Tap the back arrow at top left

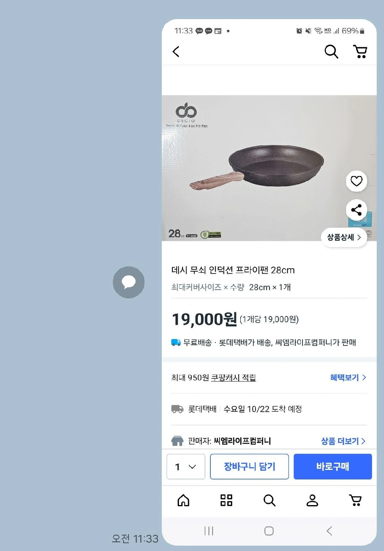(x=176, y=52)
